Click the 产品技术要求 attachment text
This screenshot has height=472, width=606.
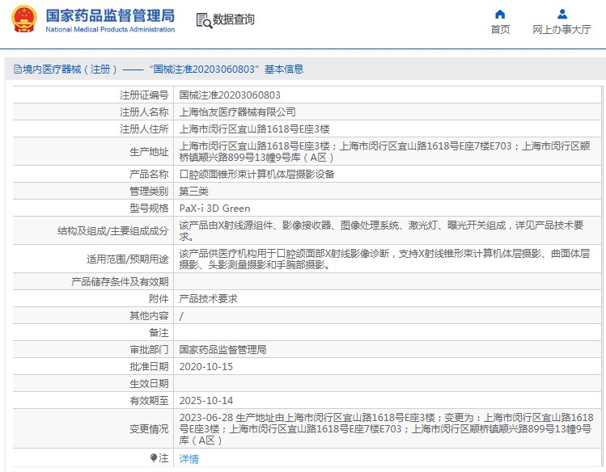(208, 298)
